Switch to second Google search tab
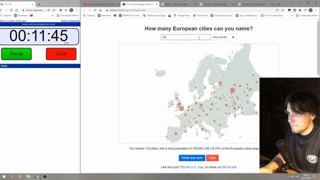The height and width of the screenshot is (180, 320). [216, 4]
